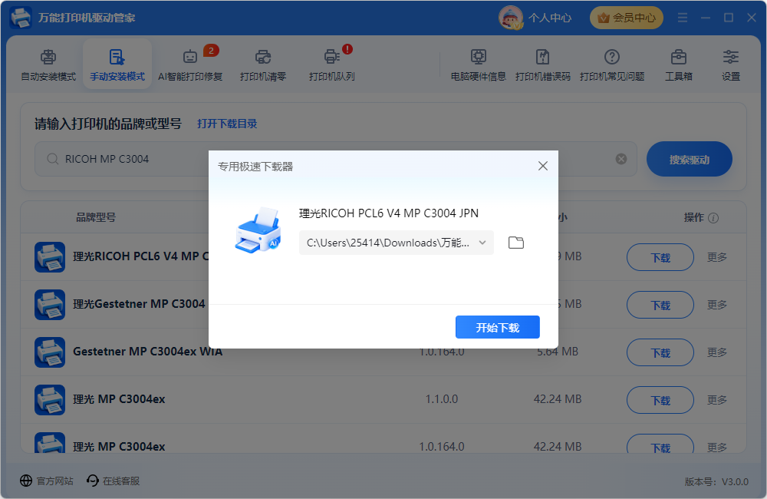Viewport: 767px width, 499px height.
Task: Click printer icon of 理光 MP C3004ex 1.1.0.0
Action: (x=49, y=399)
